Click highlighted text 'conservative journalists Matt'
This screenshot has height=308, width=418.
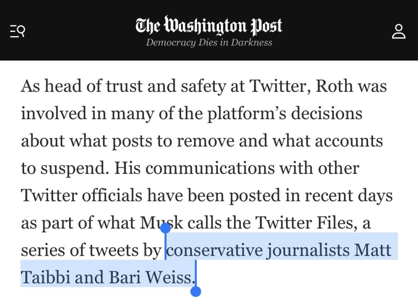point(279,250)
